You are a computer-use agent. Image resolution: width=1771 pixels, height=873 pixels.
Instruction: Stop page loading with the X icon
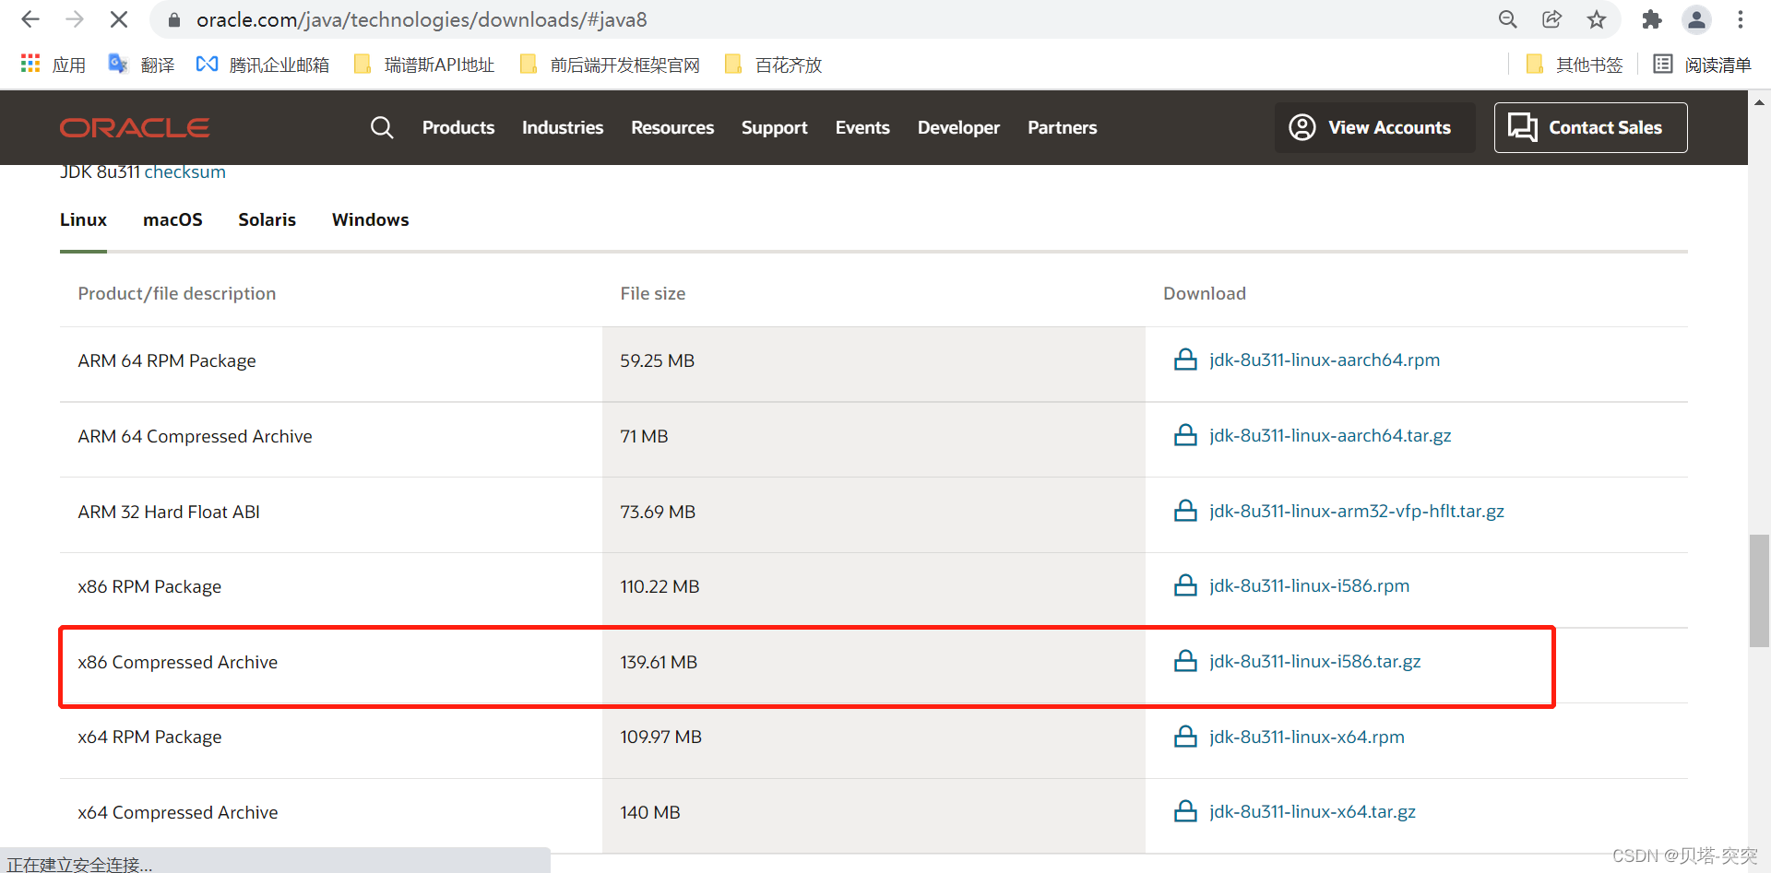(119, 19)
